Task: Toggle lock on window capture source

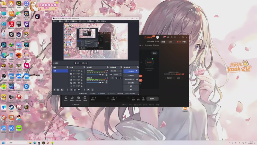Action: point(82,74)
